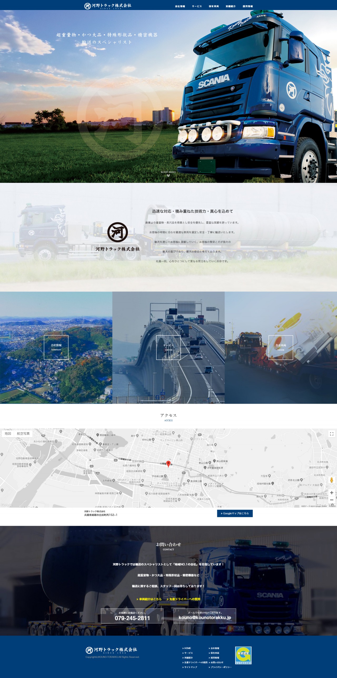
Task: Click the Street View pegman icon on the map
Action: pyautogui.click(x=331, y=480)
